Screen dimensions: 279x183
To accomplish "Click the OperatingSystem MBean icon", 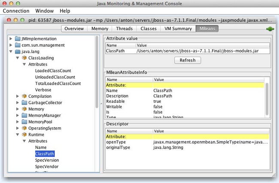I will coord(24,128).
